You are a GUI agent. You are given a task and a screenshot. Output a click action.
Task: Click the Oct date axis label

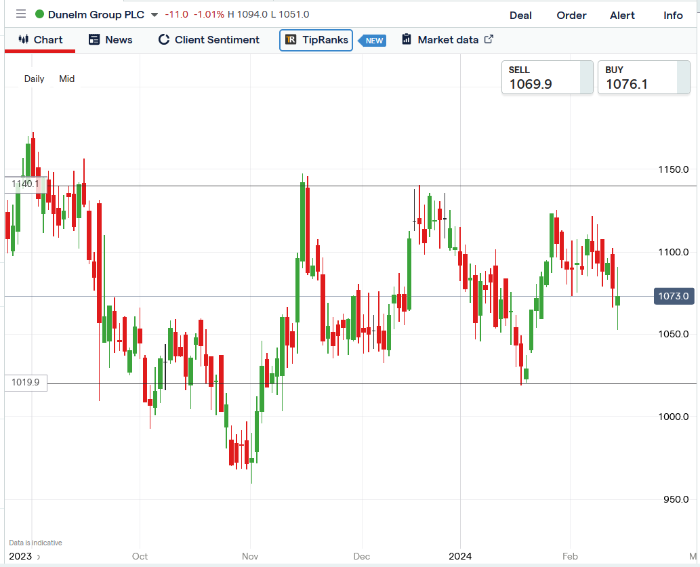pyautogui.click(x=140, y=556)
